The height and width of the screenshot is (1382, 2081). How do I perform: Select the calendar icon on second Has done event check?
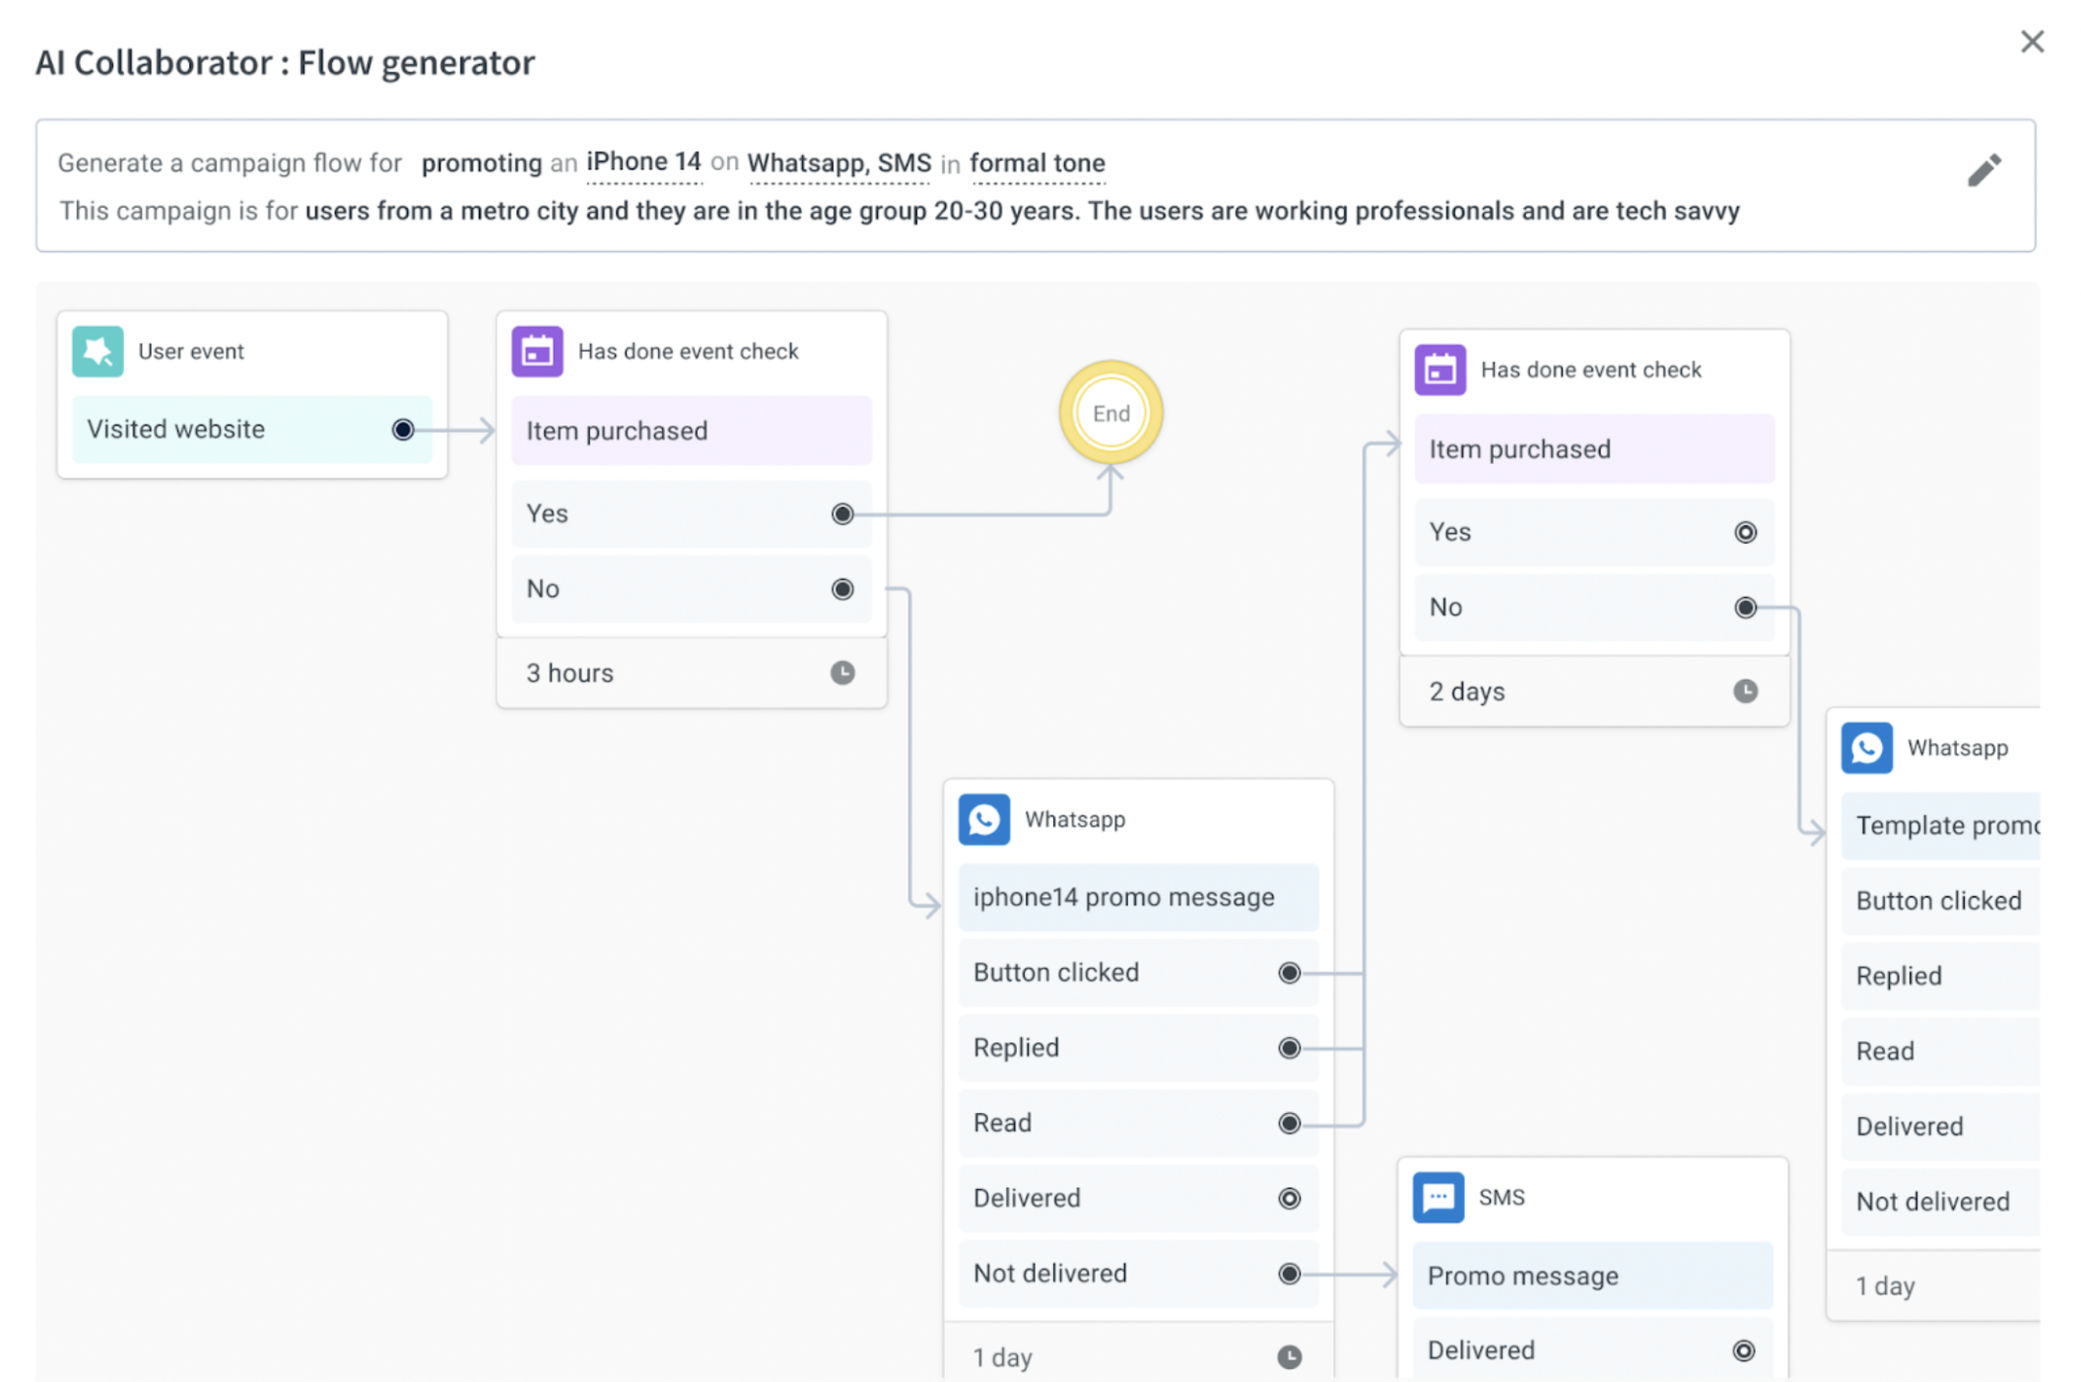tap(1440, 368)
